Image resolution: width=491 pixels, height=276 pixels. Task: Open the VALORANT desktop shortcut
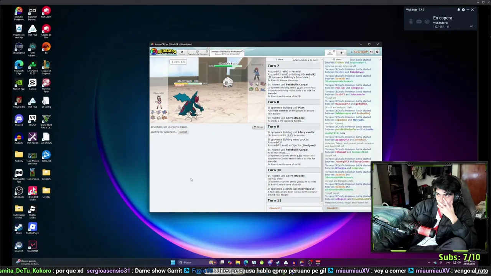click(x=33, y=246)
